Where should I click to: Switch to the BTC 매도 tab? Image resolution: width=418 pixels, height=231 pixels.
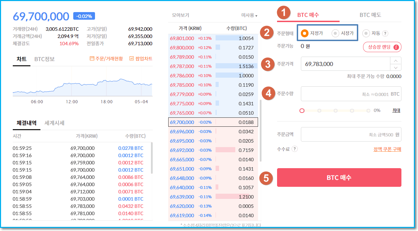[x=370, y=15]
